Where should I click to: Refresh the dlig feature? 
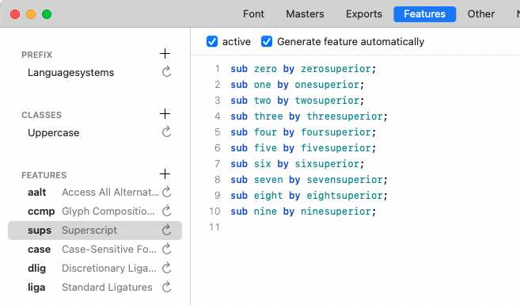coord(166,268)
